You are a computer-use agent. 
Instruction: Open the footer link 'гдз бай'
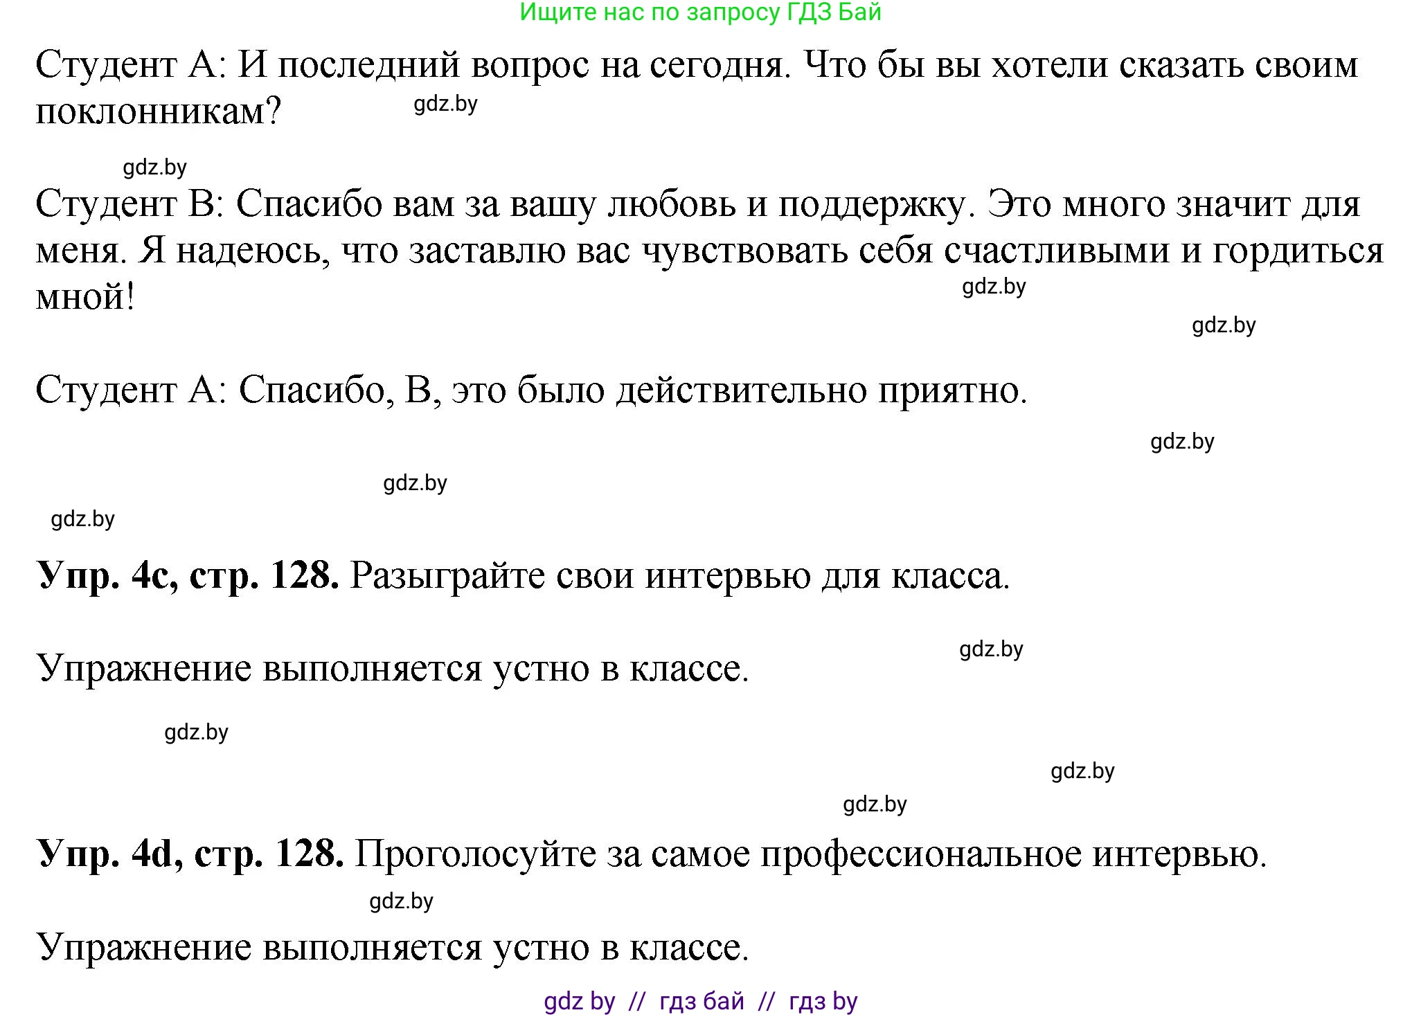point(701,1000)
